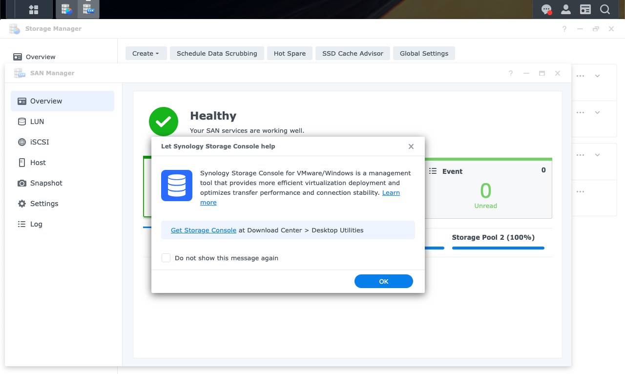The image size is (625, 374).
Task: Switch to Storage Manager taskbar icon
Action: tap(67, 9)
